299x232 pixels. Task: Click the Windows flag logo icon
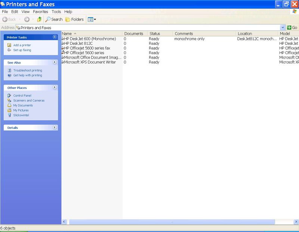click(295, 12)
